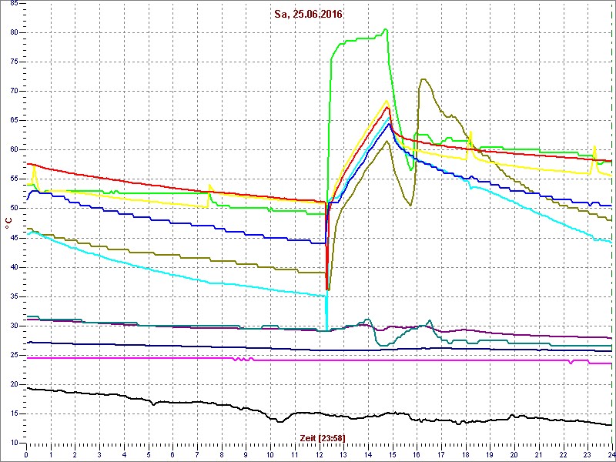Click hour 22 on the time axis
The width and height of the screenshot is (616, 462).
(x=563, y=454)
